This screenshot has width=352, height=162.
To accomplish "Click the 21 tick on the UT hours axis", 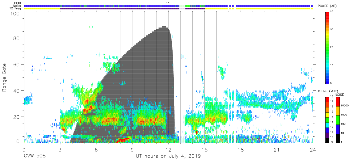I will click(x=277, y=149).
